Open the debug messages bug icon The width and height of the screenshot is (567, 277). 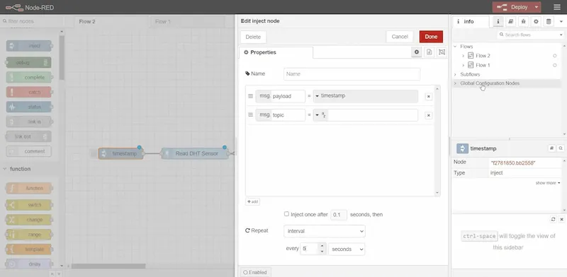(523, 22)
